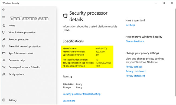Click Security processor troubleshooting link

(82, 94)
